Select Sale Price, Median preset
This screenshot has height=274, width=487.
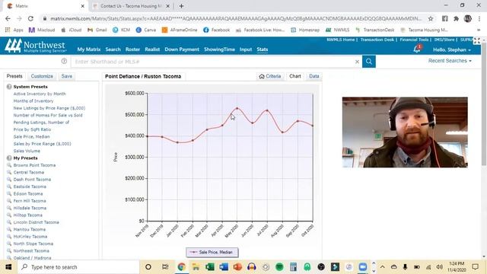[x=31, y=136]
